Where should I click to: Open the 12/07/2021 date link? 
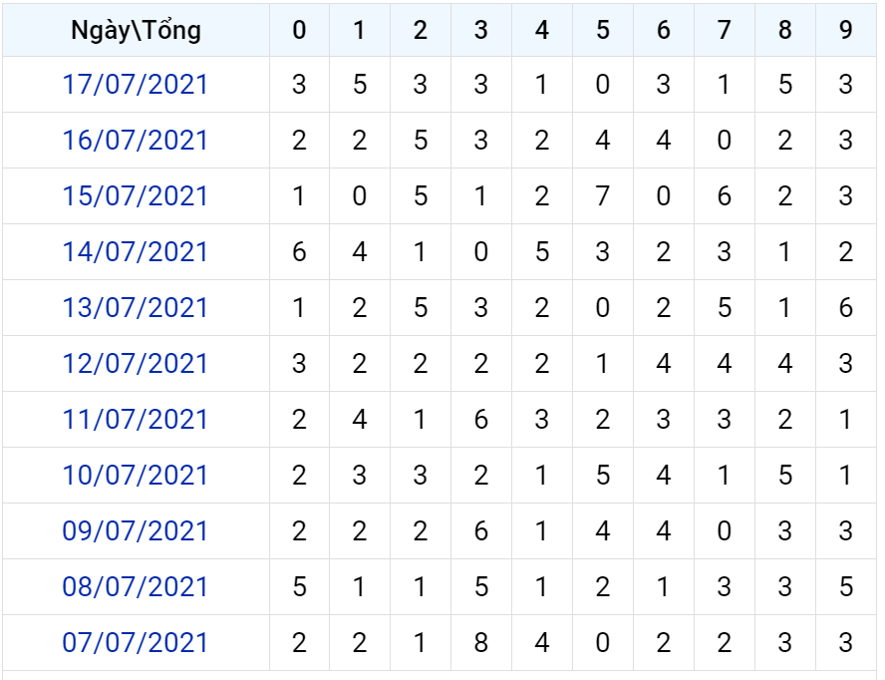(136, 364)
